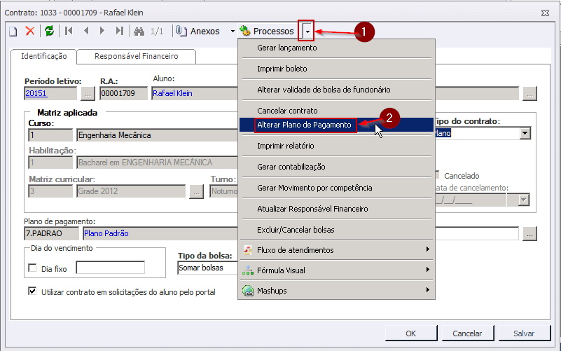Go to last record arrow icon

point(120,31)
